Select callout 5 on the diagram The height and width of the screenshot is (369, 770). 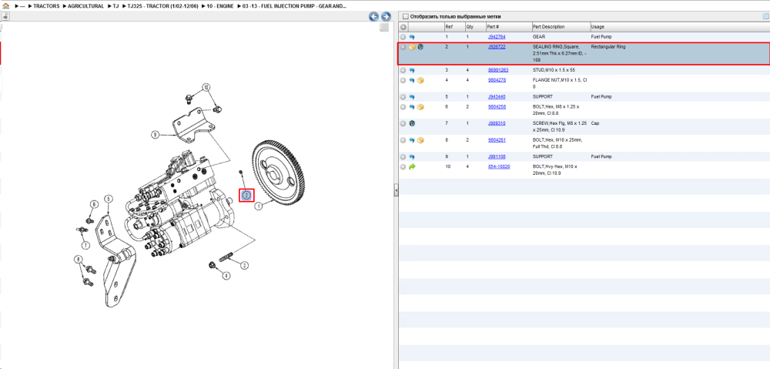[x=108, y=199]
